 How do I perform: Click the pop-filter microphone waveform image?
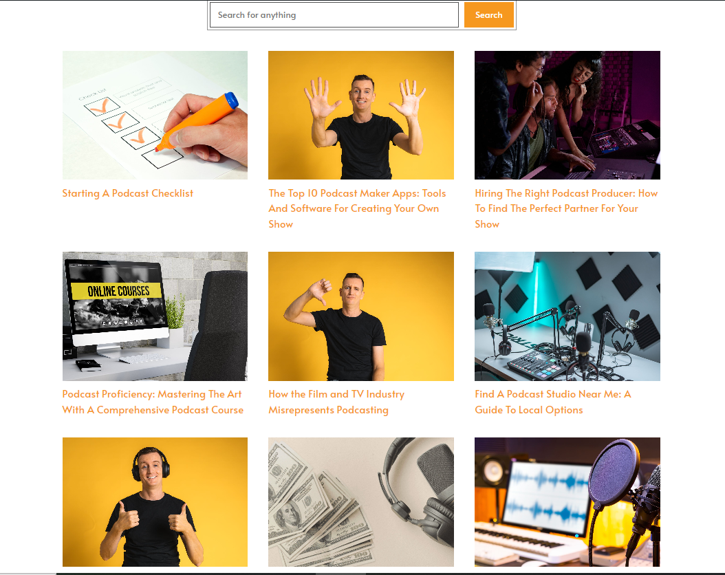point(567,502)
